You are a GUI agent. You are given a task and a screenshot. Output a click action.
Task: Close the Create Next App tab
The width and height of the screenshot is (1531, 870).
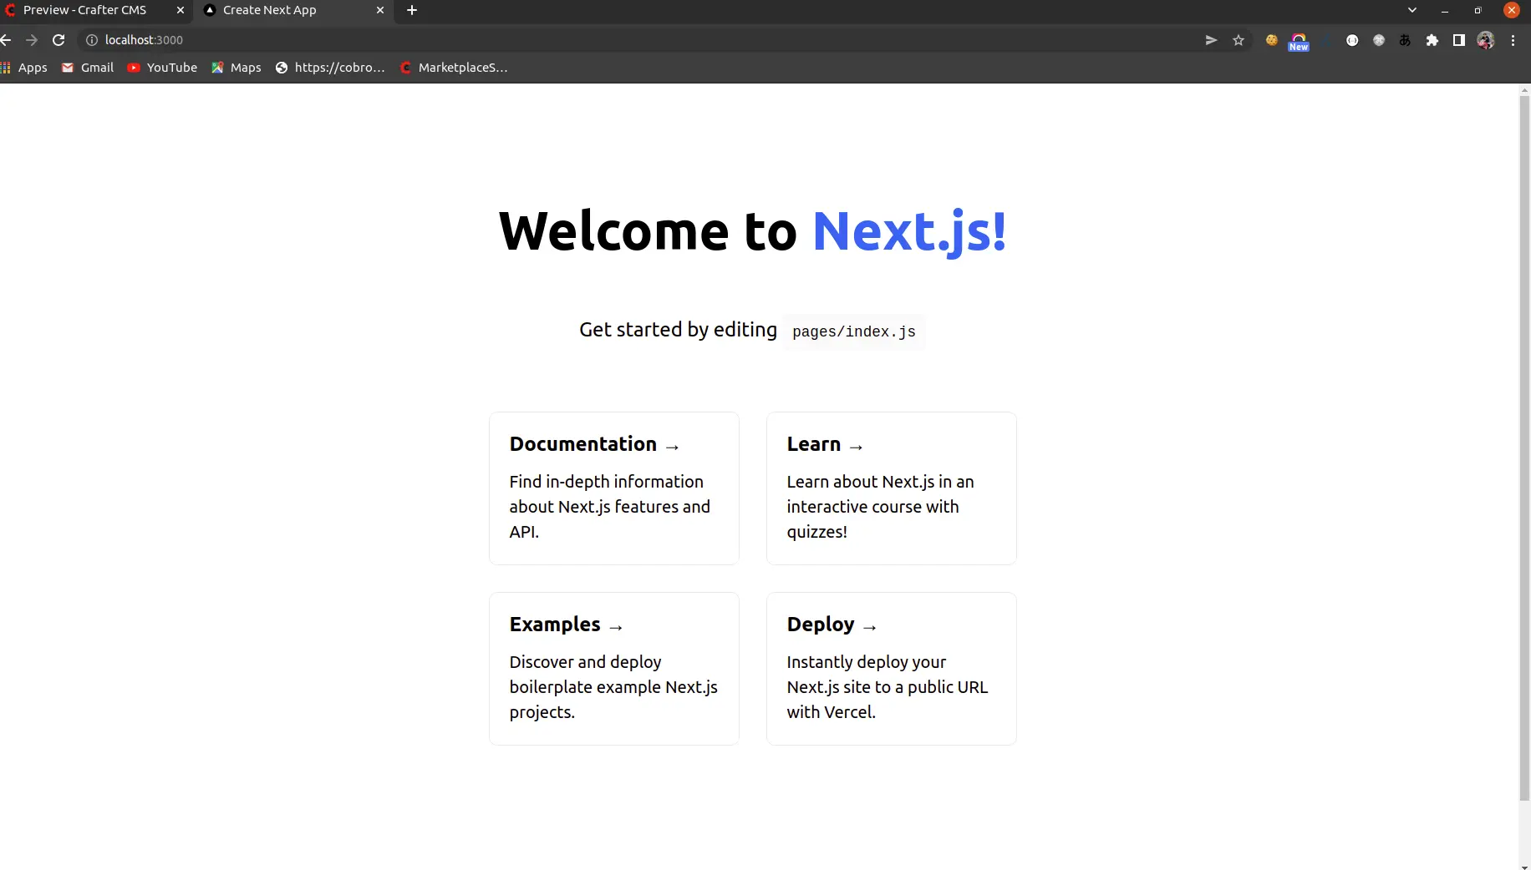point(380,10)
